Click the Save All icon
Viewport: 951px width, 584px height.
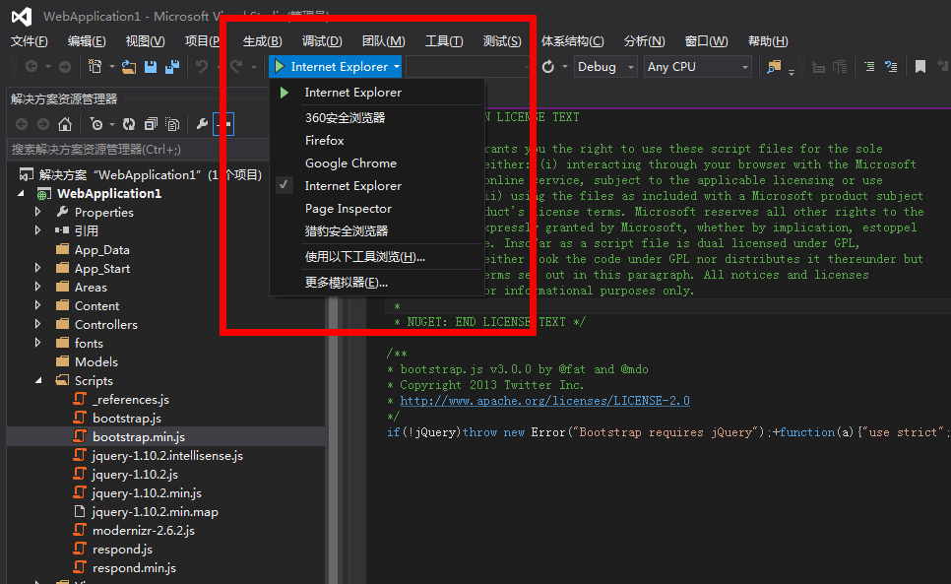pos(172,67)
